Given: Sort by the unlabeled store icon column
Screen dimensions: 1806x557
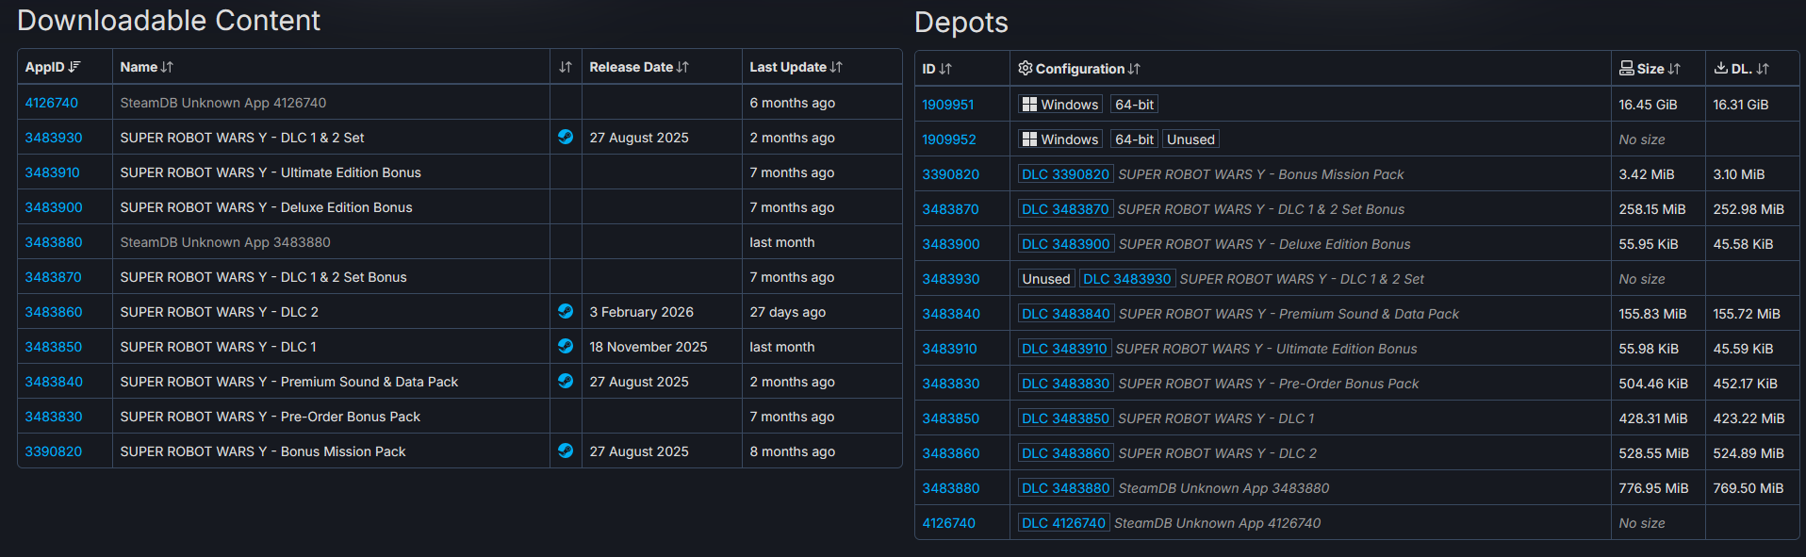Looking at the screenshot, I should tap(566, 67).
